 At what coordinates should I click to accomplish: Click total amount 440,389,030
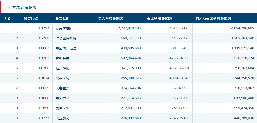[x=244, y=118]
